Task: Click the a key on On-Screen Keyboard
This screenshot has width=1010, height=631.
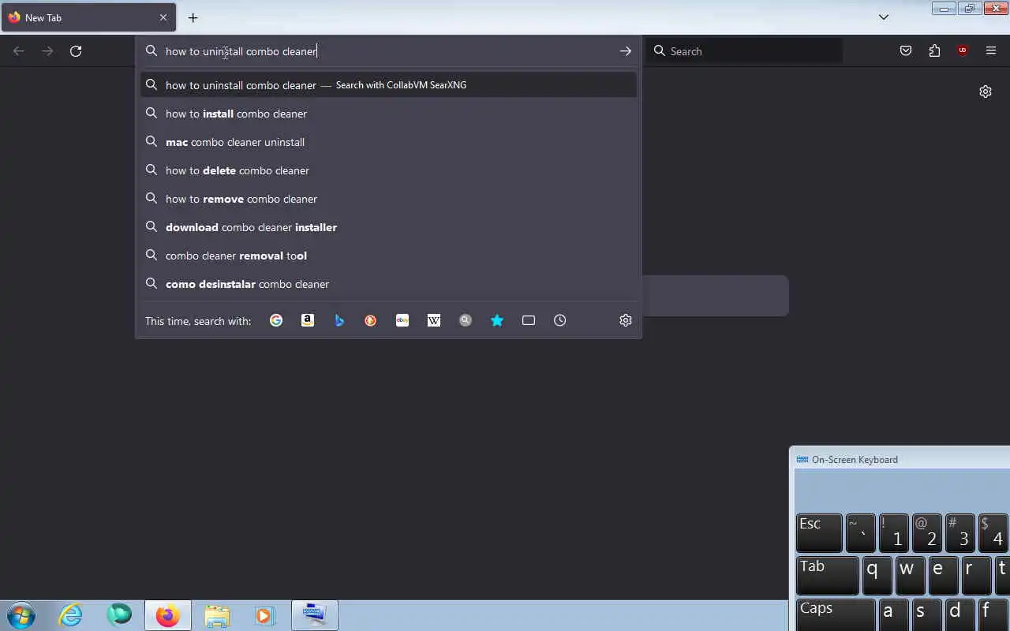Action: [x=894, y=614]
